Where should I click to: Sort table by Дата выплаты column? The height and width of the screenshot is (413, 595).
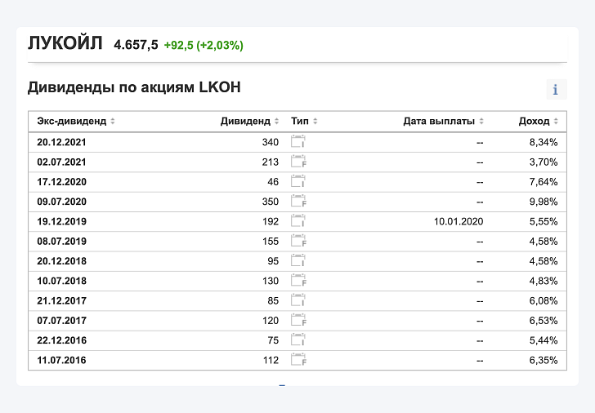pyautogui.click(x=481, y=122)
